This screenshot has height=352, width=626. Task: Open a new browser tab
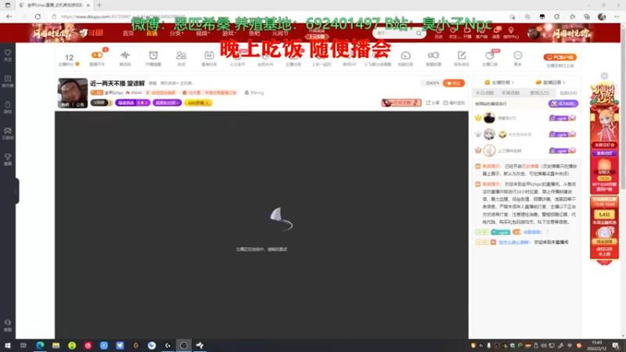click(x=99, y=5)
